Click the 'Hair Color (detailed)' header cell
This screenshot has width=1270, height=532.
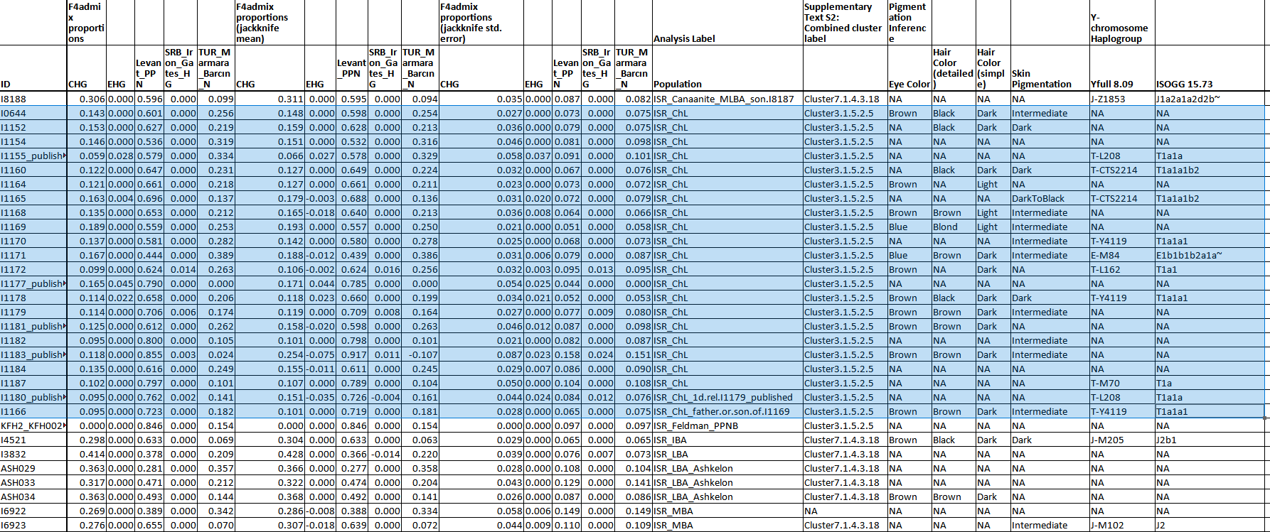tap(954, 69)
